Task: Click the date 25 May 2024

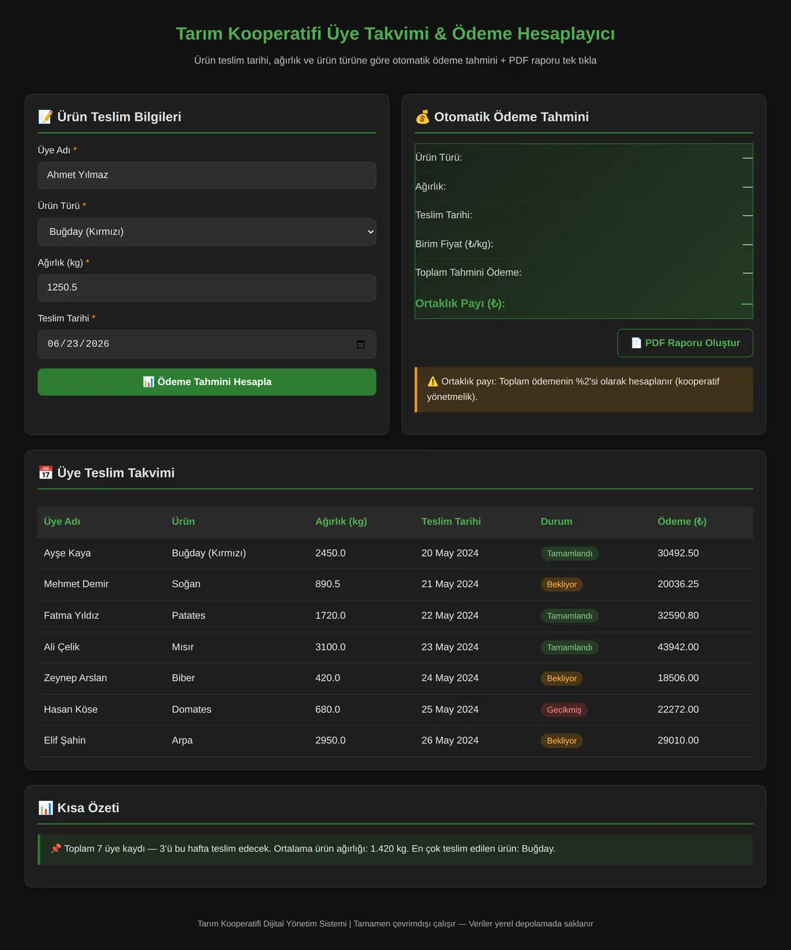Action: click(x=450, y=709)
